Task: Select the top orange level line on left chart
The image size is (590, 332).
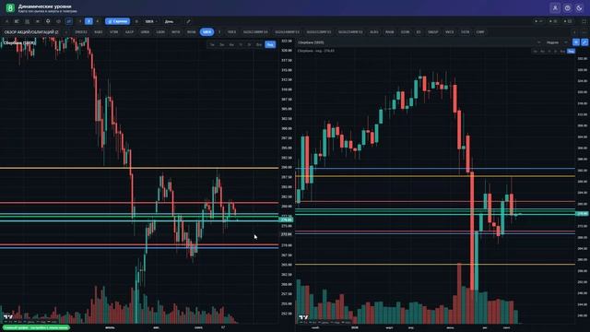Action: 139,168
